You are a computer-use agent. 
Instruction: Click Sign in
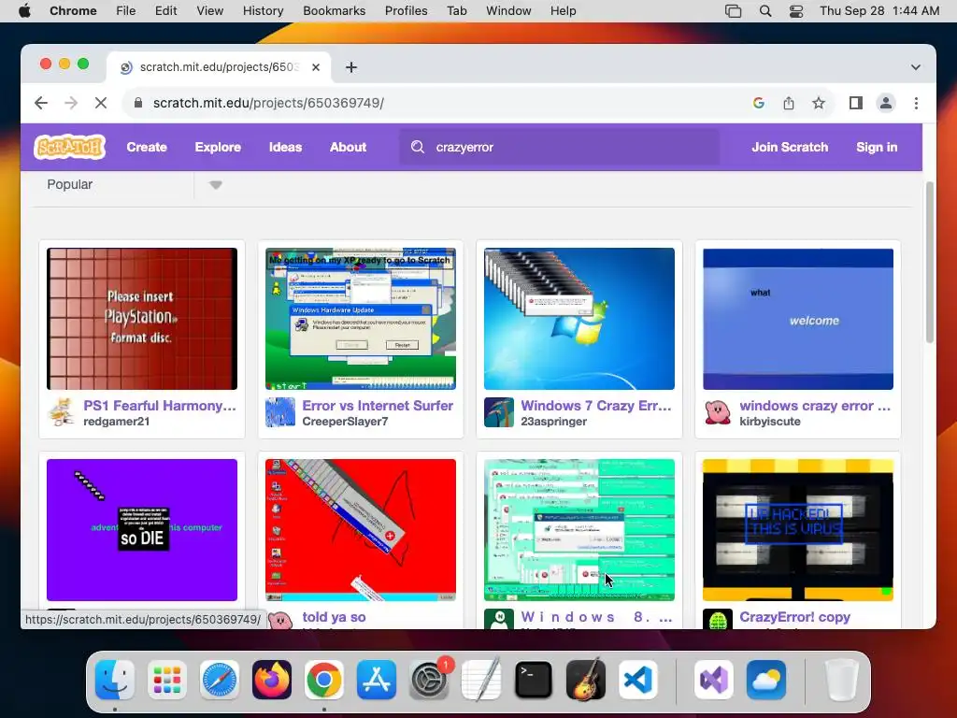point(877,147)
